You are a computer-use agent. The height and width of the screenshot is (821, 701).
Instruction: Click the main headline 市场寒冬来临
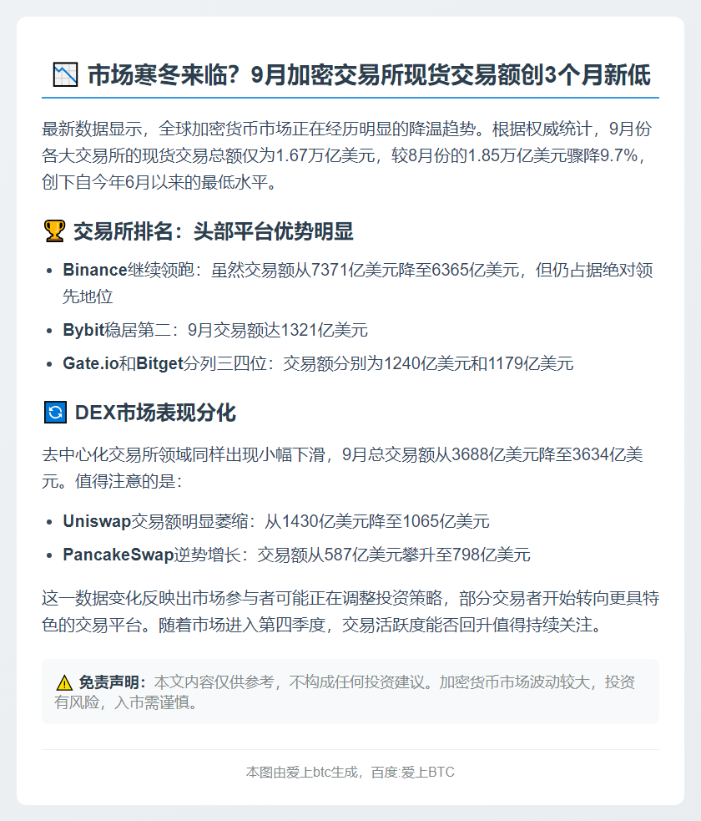(369, 74)
